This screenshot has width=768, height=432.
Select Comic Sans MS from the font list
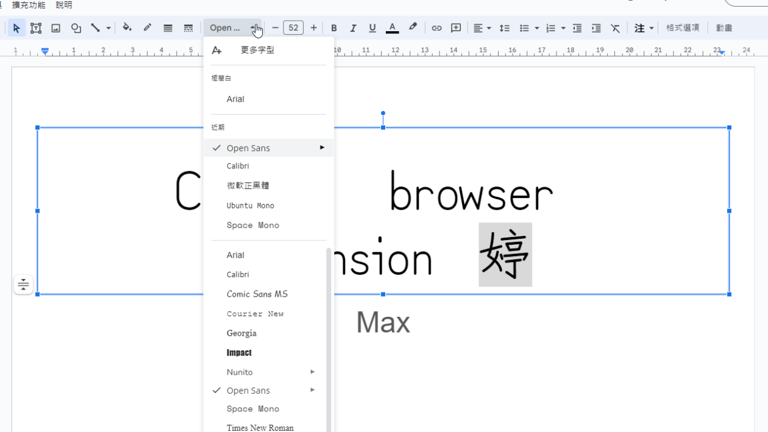click(257, 294)
